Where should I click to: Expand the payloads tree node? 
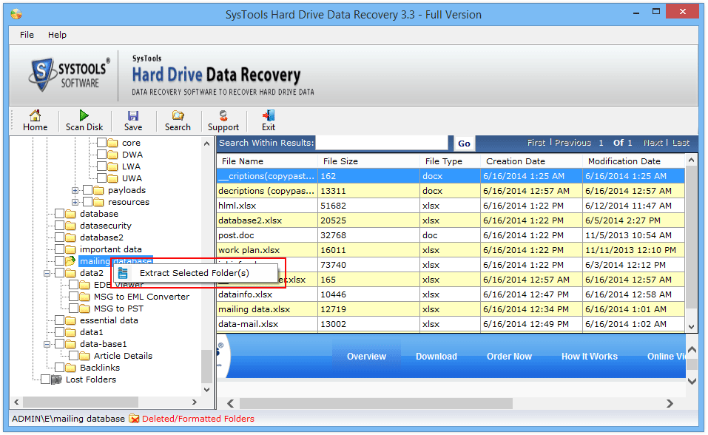pyautogui.click(x=75, y=190)
